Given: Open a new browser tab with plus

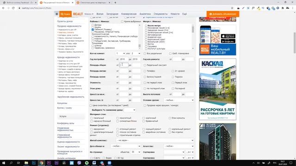Looking at the screenshot, I should coord(115,3).
